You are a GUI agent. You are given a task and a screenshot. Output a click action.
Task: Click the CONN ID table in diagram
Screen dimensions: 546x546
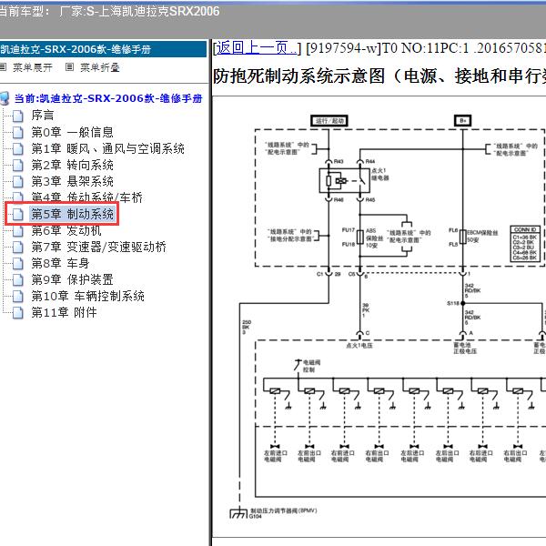pyautogui.click(x=525, y=244)
